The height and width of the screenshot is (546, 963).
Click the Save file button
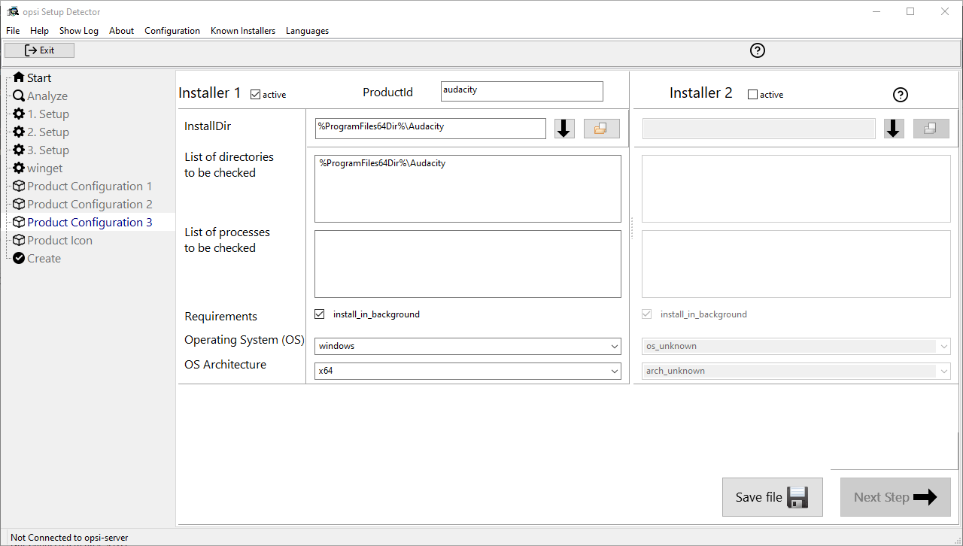(772, 497)
